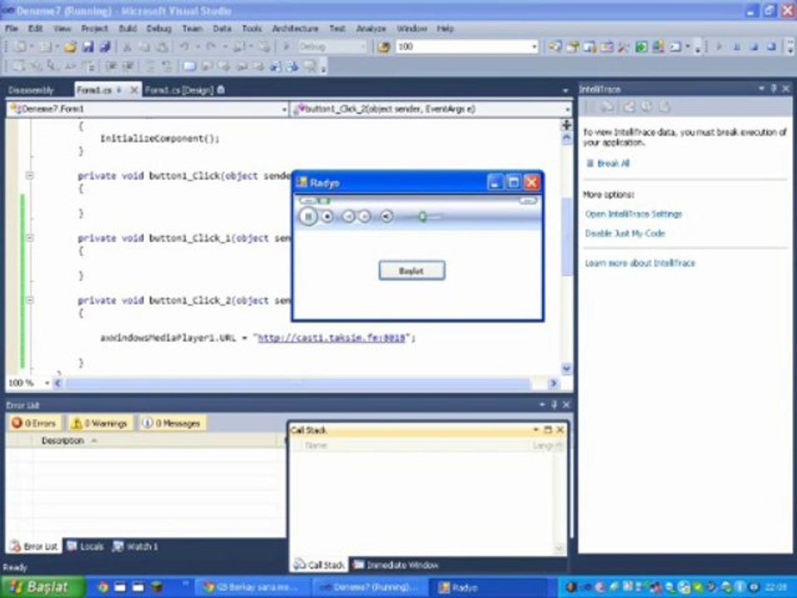
Task: Switch to the Disassembly tab
Action: click(x=31, y=90)
